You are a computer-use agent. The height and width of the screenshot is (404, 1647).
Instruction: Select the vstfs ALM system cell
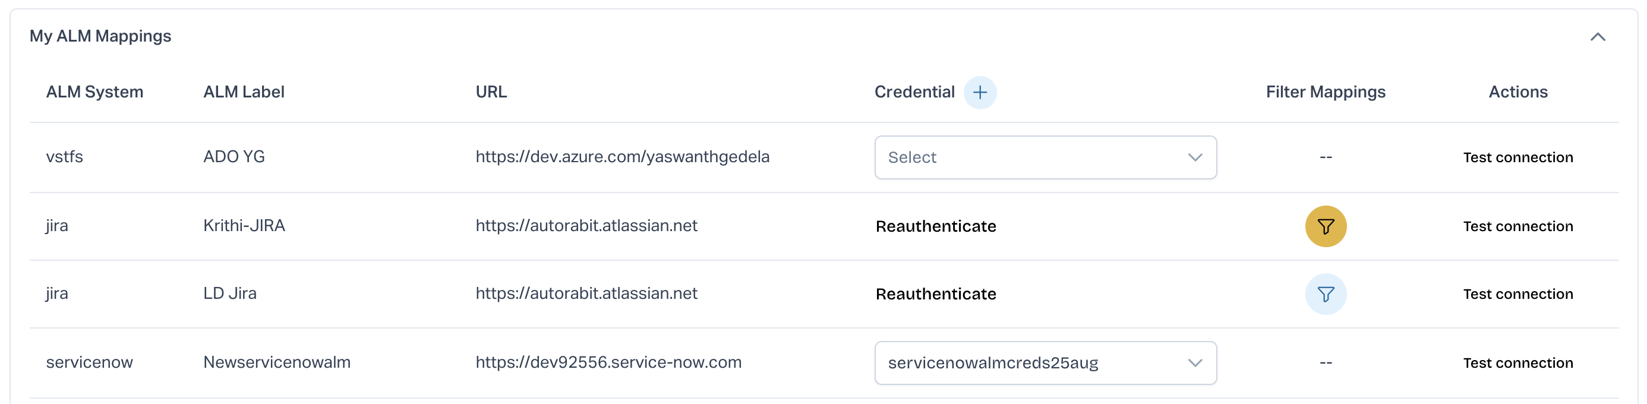pyautogui.click(x=65, y=157)
